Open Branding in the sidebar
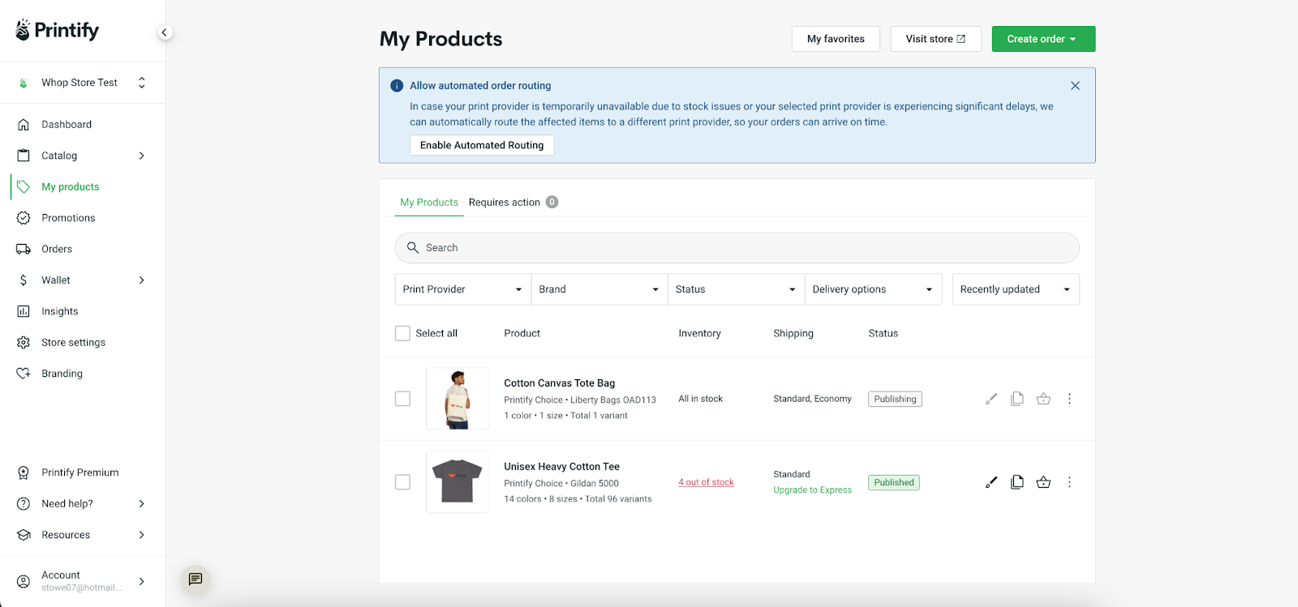Screen dimensions: 1298x607 click(62, 374)
